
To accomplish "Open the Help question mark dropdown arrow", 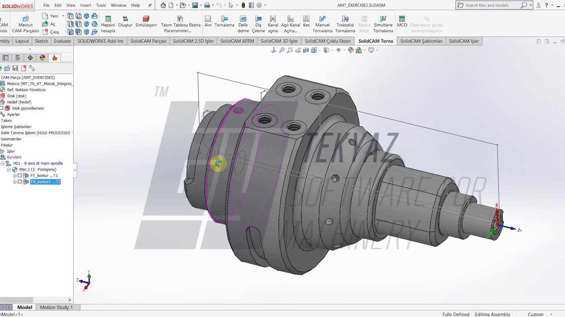I will (552, 5).
